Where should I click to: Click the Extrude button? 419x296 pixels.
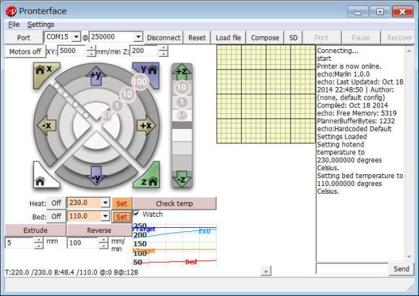35,231
